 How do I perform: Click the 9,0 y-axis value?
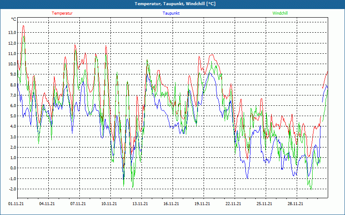(13, 74)
